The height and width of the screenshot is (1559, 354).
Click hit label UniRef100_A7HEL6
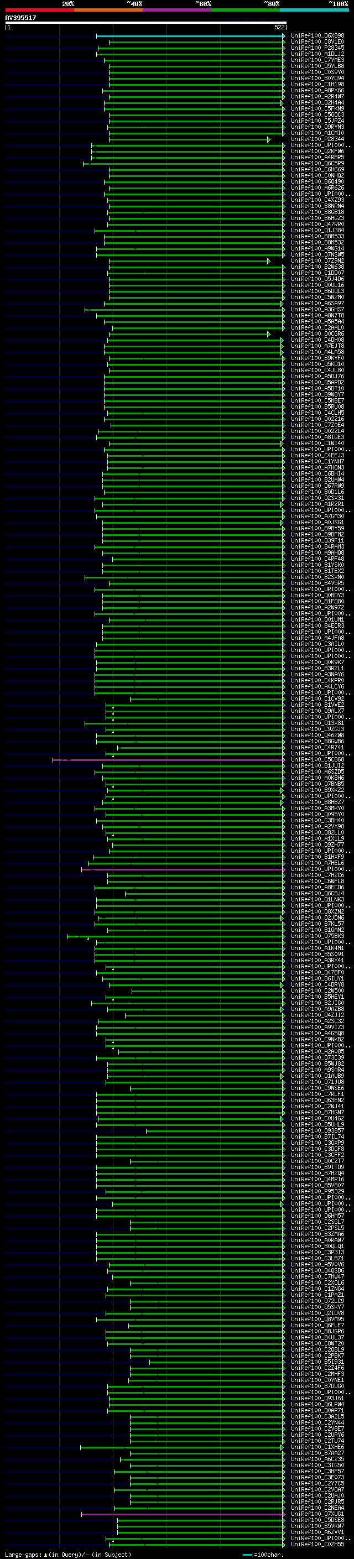click(x=317, y=863)
